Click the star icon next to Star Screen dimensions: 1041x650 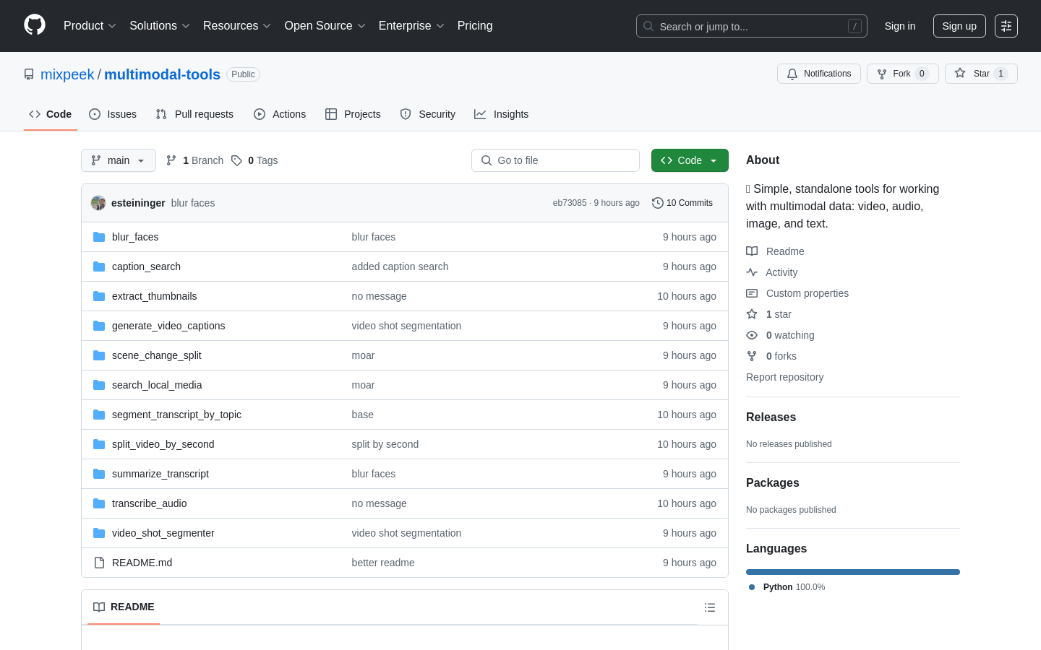tap(960, 73)
